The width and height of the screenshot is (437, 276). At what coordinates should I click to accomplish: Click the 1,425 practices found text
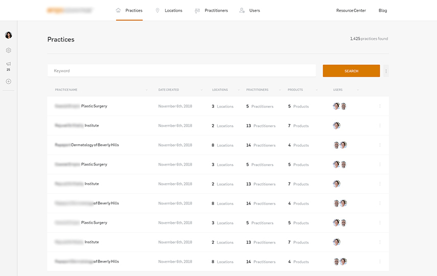click(369, 39)
